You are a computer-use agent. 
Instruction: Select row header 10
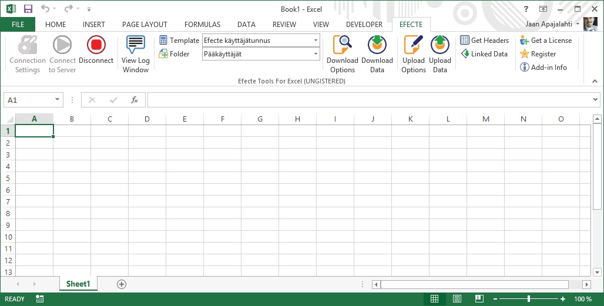[8, 237]
